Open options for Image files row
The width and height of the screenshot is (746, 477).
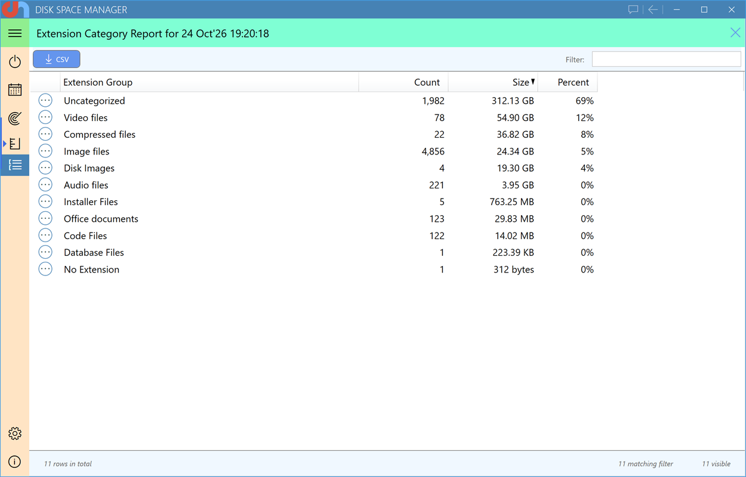click(x=45, y=151)
